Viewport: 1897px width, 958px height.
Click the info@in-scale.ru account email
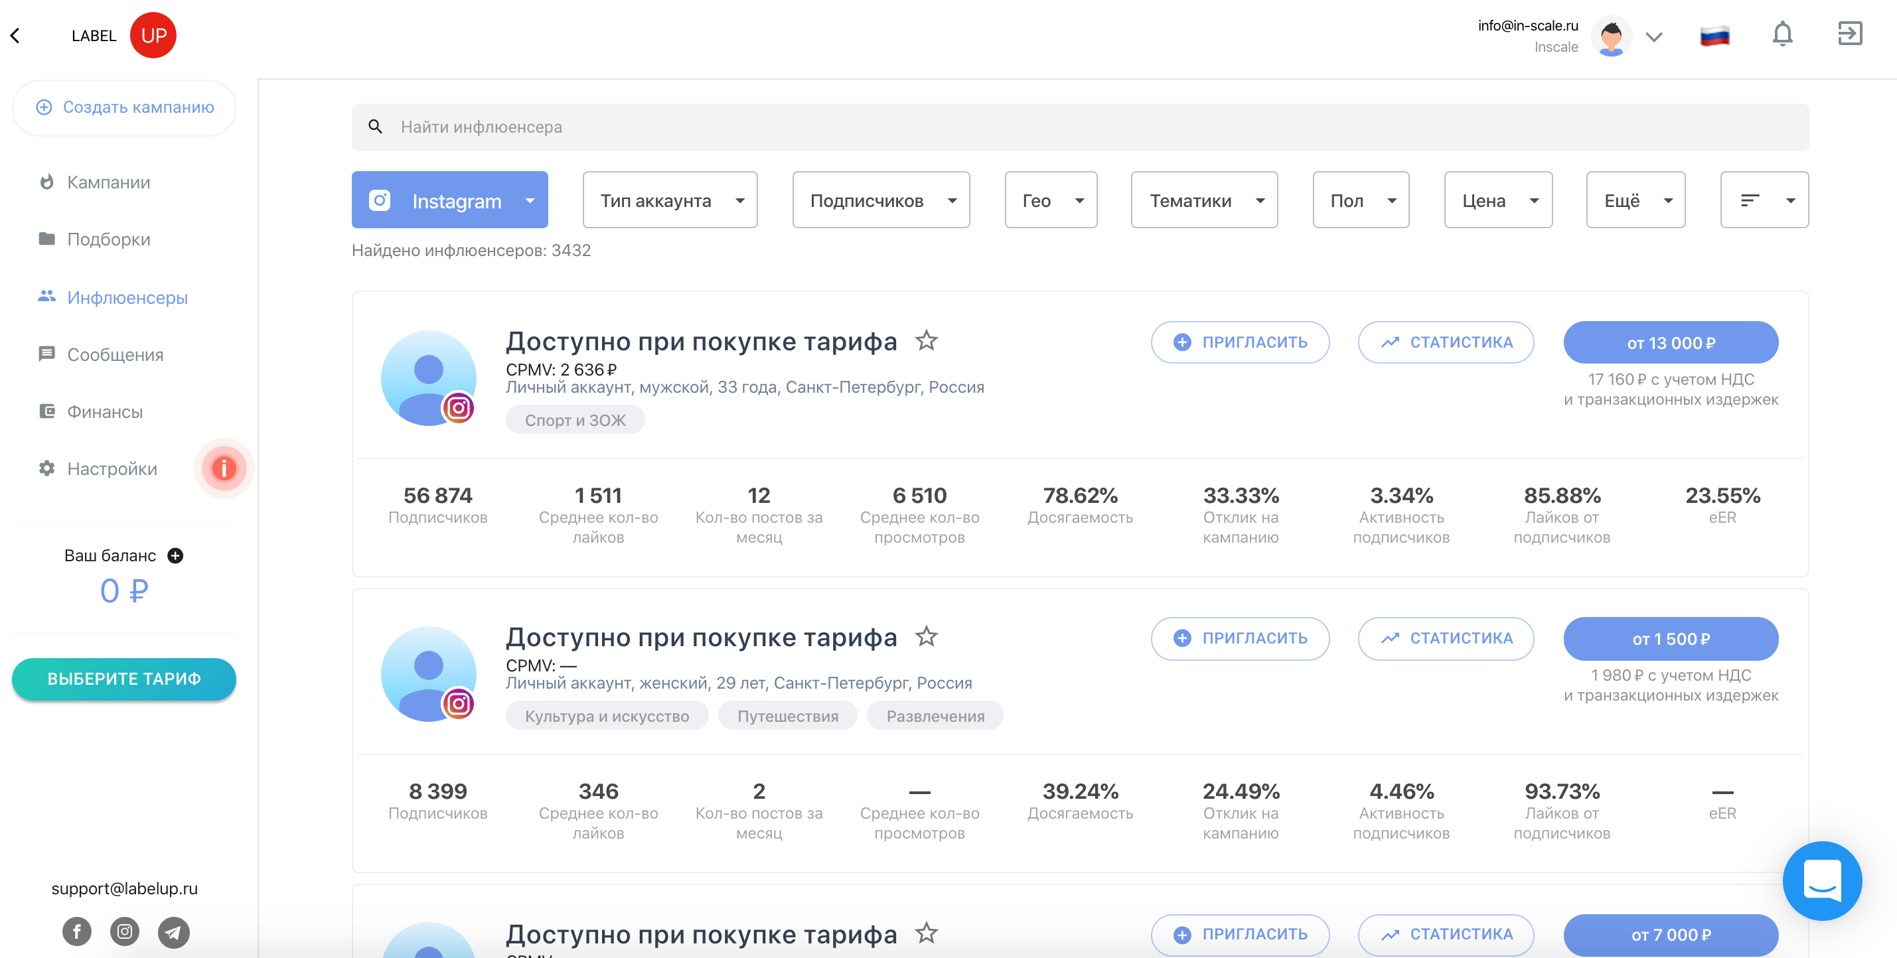point(1528,26)
